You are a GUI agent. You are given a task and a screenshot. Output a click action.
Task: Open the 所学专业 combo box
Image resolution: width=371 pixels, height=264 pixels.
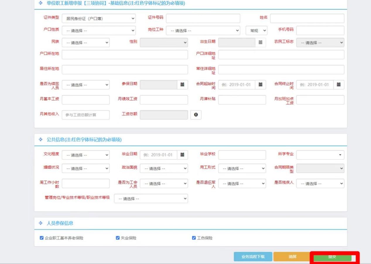click(320, 155)
